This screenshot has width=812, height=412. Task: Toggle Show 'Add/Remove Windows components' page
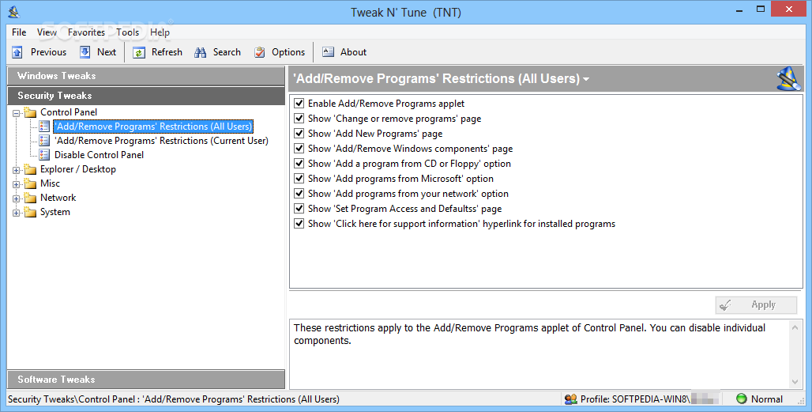(299, 148)
